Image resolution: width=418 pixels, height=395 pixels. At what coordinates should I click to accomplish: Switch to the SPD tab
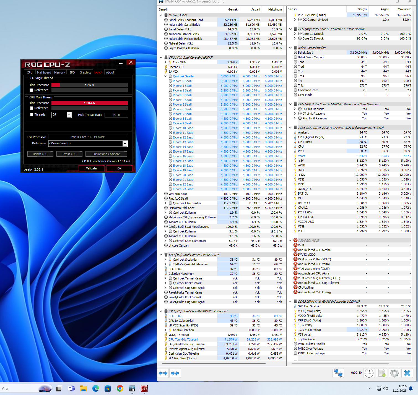click(x=72, y=72)
